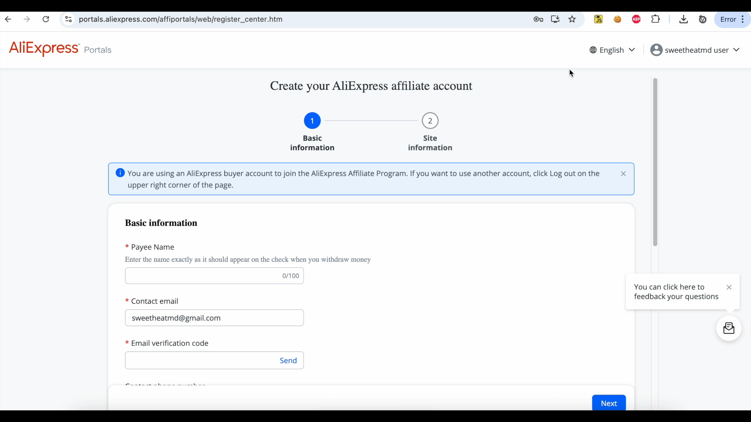
Task: Open the password manager key icon
Action: 538,19
